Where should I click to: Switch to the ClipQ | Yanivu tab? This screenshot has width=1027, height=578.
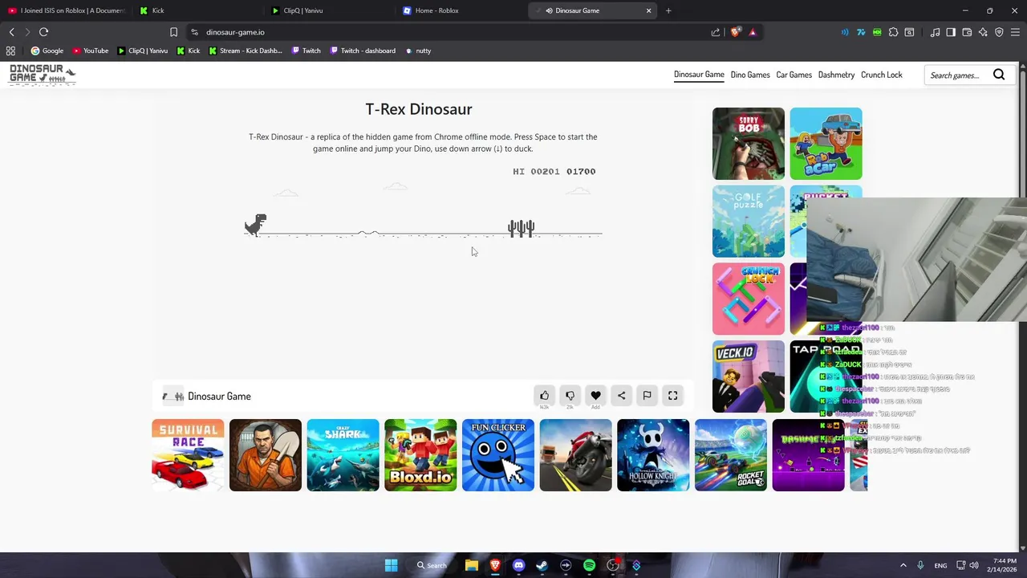coord(330,10)
